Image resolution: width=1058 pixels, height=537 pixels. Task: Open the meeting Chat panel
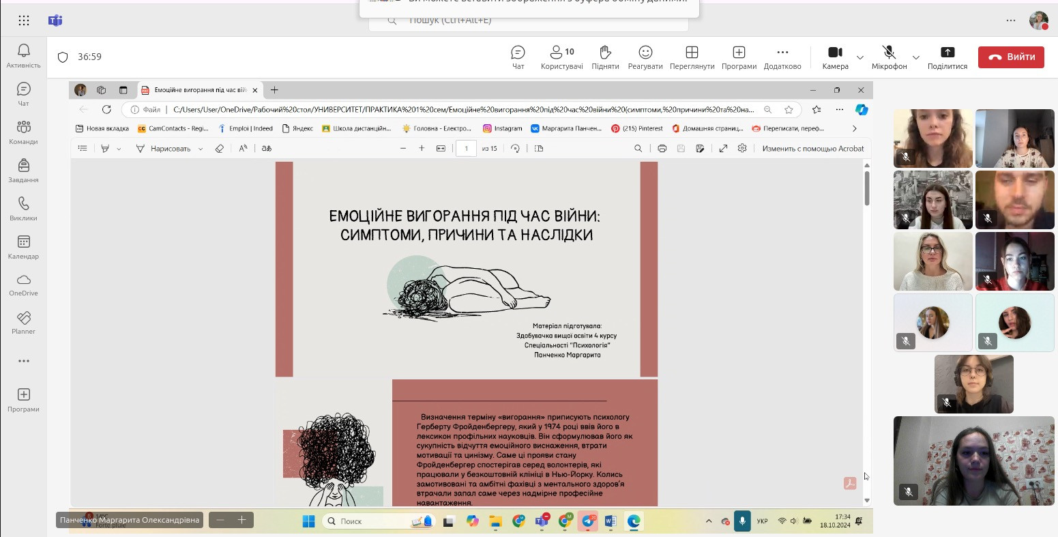pos(518,57)
